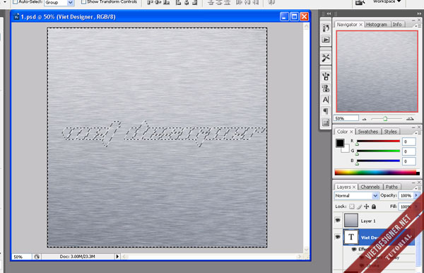Click the blue B color slider
This screenshot has height=273, width=424.
(378, 161)
